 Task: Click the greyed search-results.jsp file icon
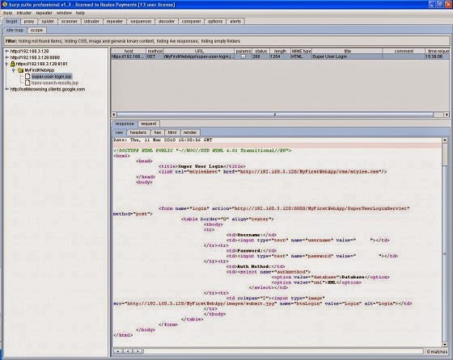(x=28, y=82)
